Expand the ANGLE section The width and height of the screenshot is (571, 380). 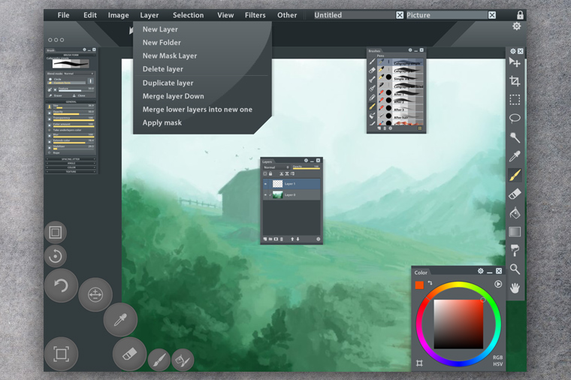(71, 164)
